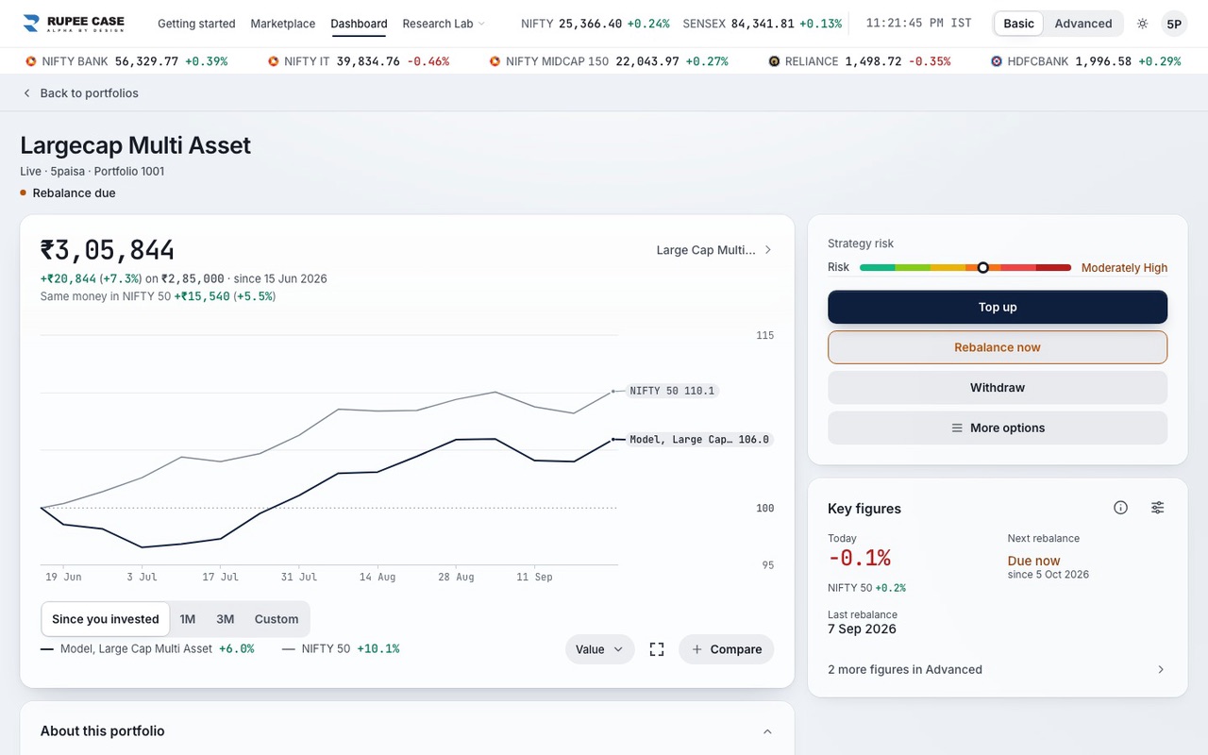1208x755 pixels.
Task: Click the HDFCBANK ticker icon
Action: point(996,61)
